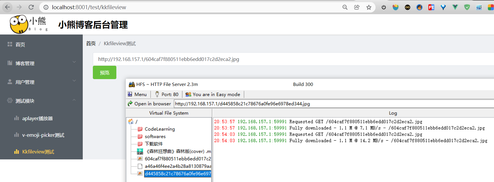Expand the 用户管理 submenu arrow
The width and height of the screenshot is (494, 182).
coord(74,81)
